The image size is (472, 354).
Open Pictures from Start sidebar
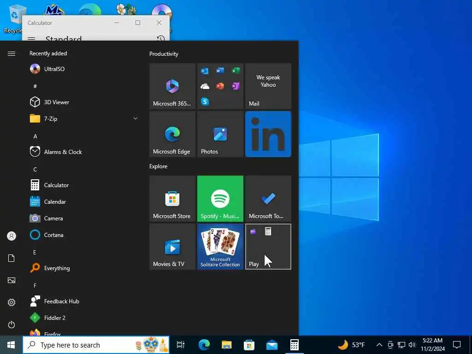pyautogui.click(x=12, y=280)
